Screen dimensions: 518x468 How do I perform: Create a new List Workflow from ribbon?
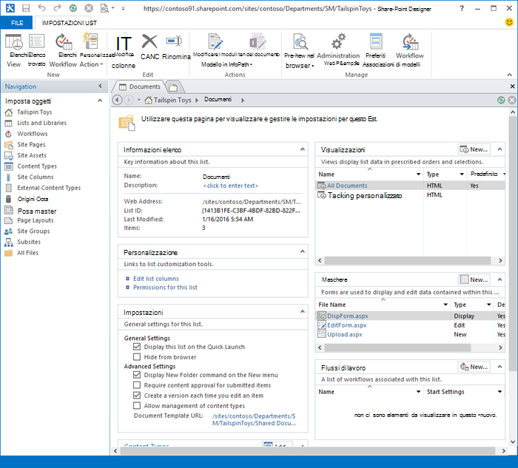coord(64,41)
